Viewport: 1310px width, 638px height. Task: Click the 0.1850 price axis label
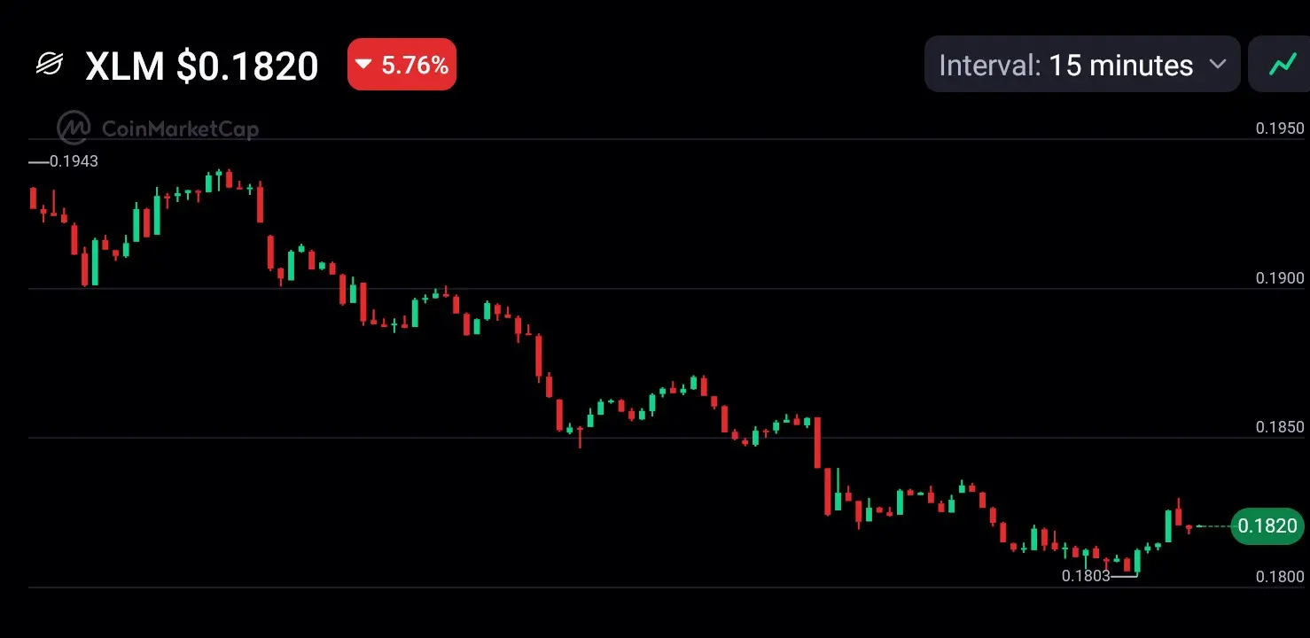(x=1280, y=427)
